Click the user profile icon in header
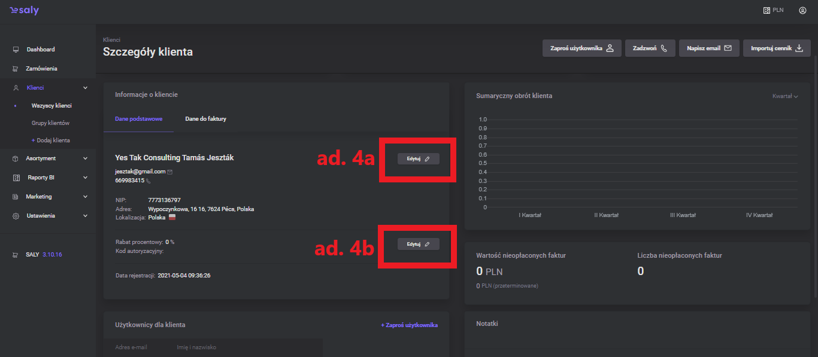Image resolution: width=818 pixels, height=357 pixels. coord(802,10)
